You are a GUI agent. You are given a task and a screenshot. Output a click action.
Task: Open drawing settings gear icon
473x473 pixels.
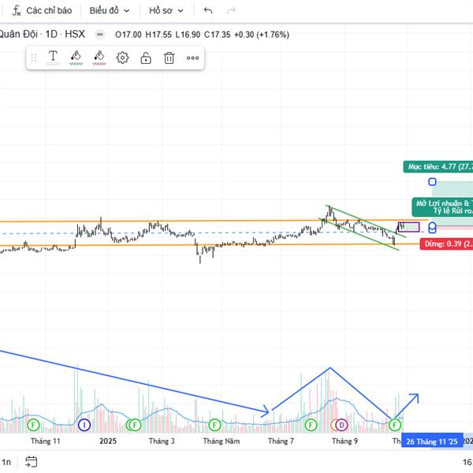tap(122, 58)
